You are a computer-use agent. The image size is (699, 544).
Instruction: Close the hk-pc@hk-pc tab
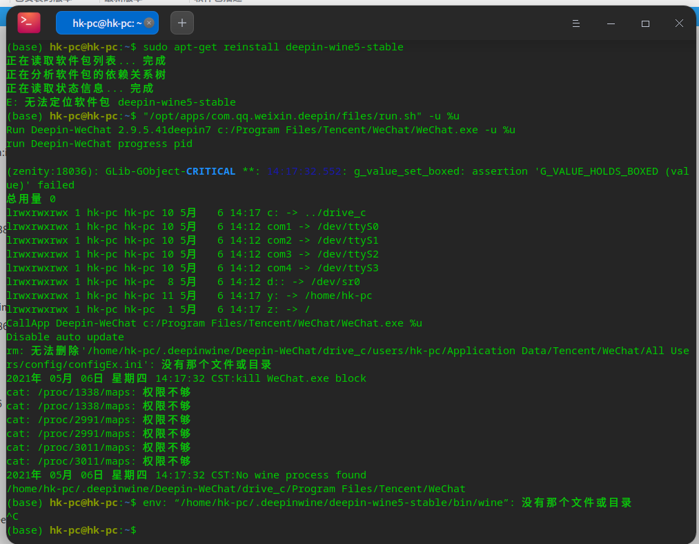point(149,23)
